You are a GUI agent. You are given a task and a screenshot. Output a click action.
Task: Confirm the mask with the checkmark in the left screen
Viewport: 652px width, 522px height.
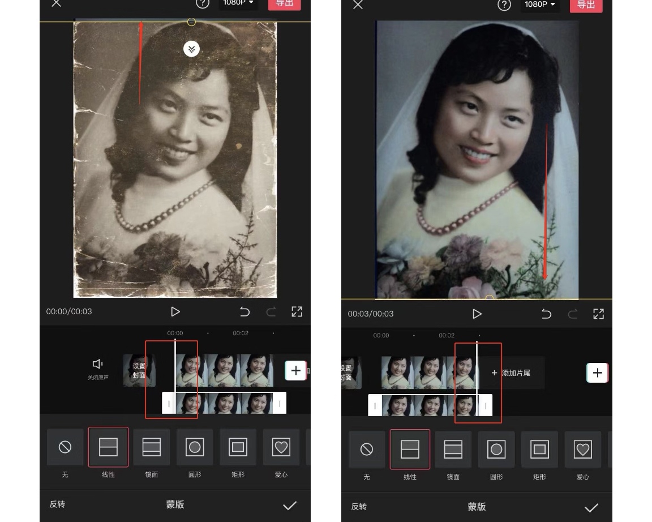coord(290,506)
